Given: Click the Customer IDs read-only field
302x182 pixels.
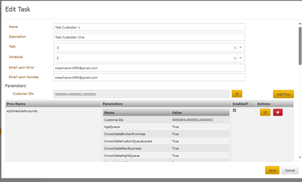Looking at the screenshot, I should coord(141,94).
